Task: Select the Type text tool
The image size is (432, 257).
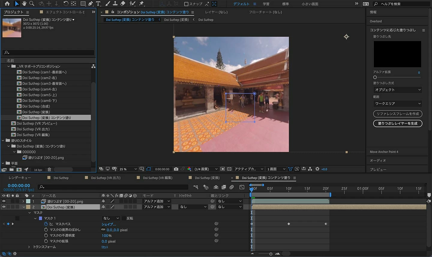Action: point(98,4)
